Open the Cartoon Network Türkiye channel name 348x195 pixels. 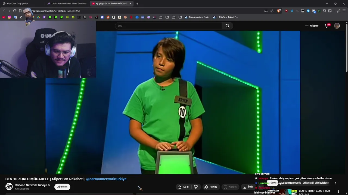[31, 185]
